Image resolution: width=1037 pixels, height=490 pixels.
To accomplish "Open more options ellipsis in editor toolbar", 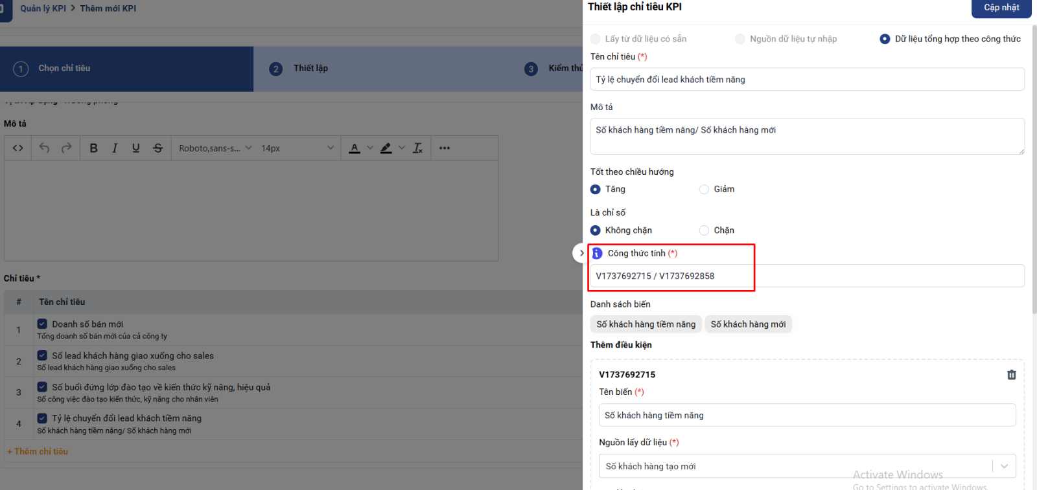I will click(x=444, y=148).
